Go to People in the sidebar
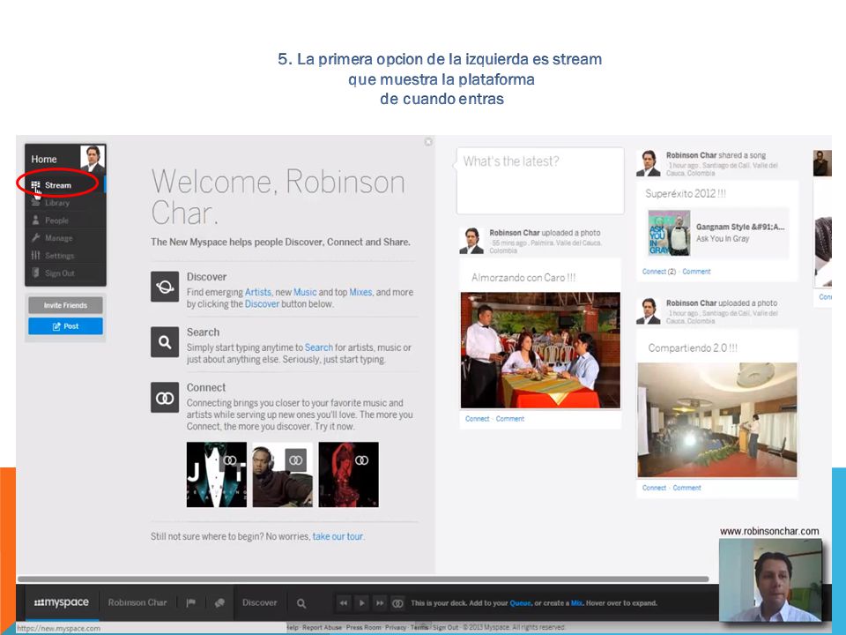Viewport: 846px width, 635px height. (x=56, y=220)
